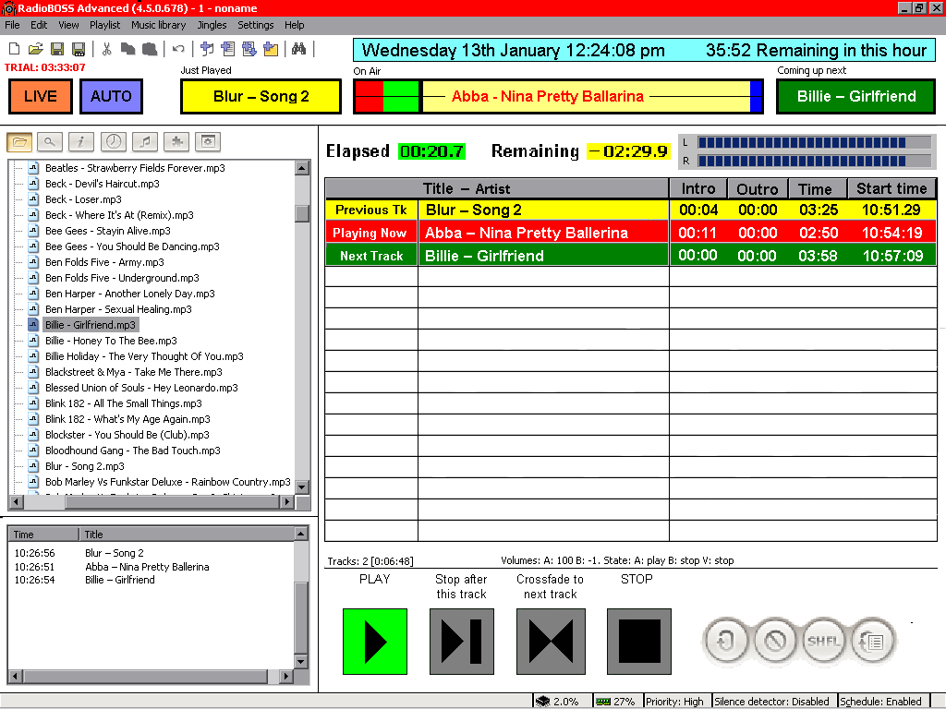Toggle SHFL shuffle mode
This screenshot has width=946, height=709.
coord(823,641)
